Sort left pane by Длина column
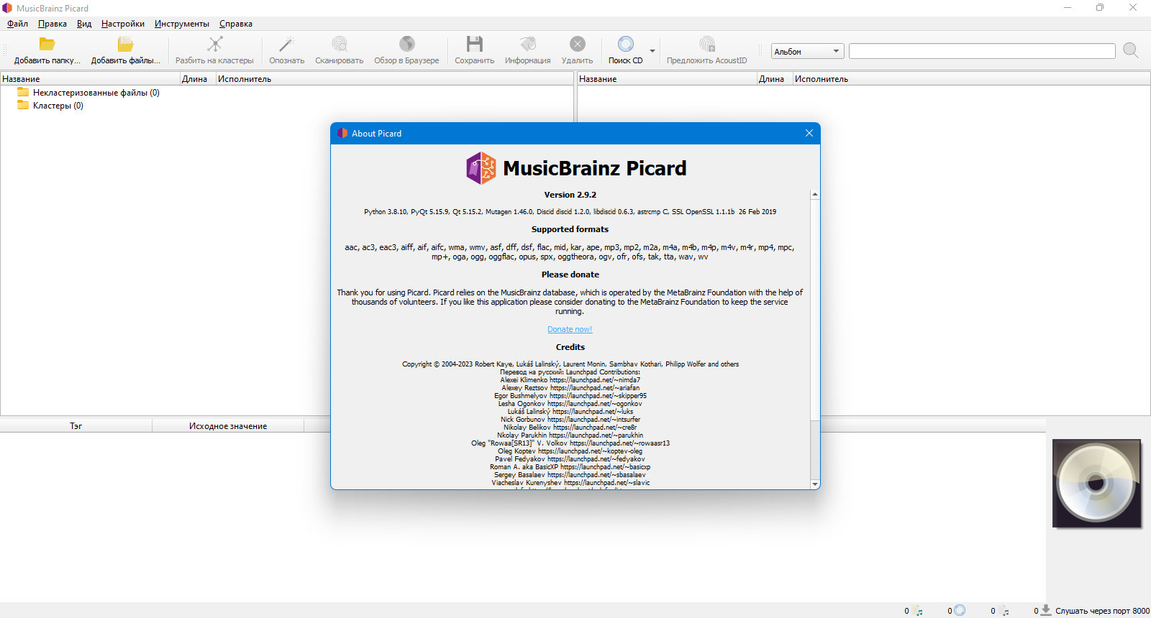The image size is (1151, 618). tap(198, 79)
